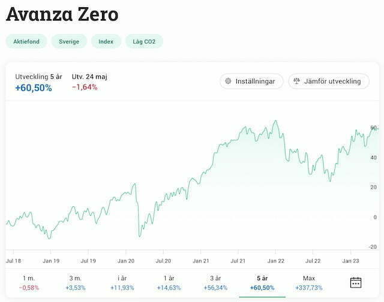This screenshot has width=384, height=302.
Task: Click the Avanza Zero fund title
Action: 62,14
